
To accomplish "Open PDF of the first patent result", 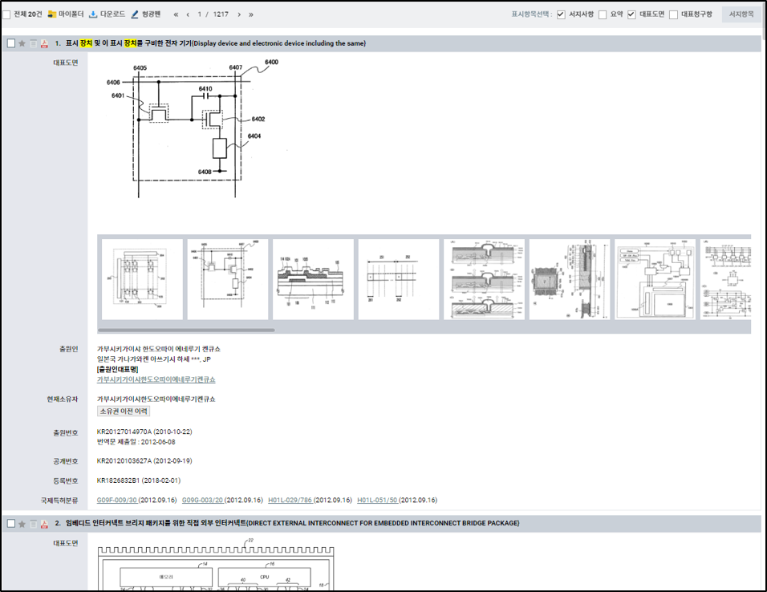I will coord(45,43).
